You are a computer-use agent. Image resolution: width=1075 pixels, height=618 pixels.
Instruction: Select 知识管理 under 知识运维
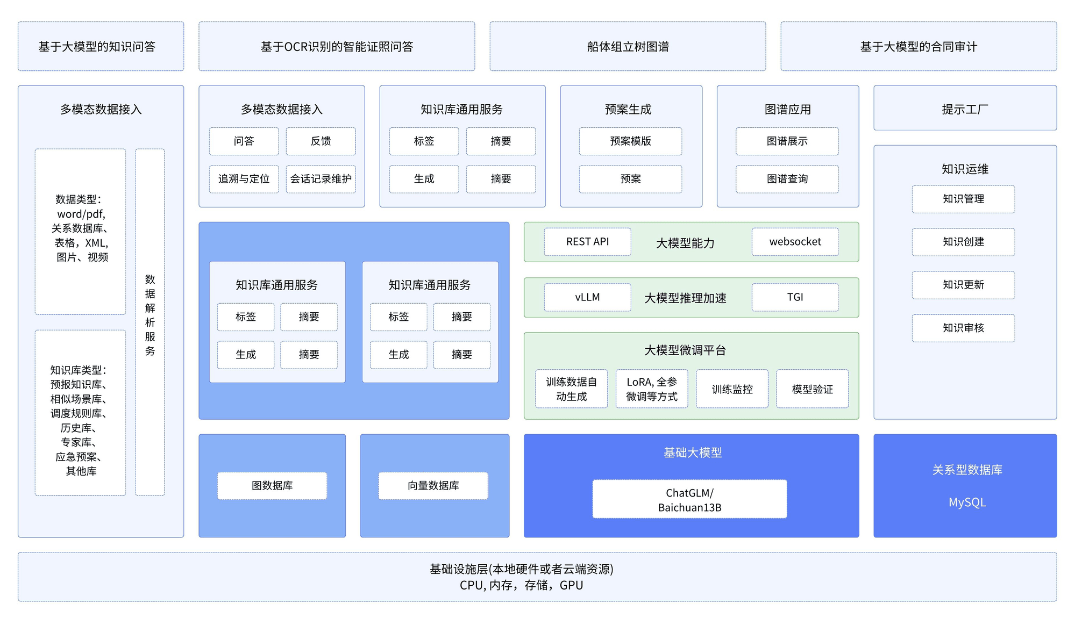click(x=963, y=199)
